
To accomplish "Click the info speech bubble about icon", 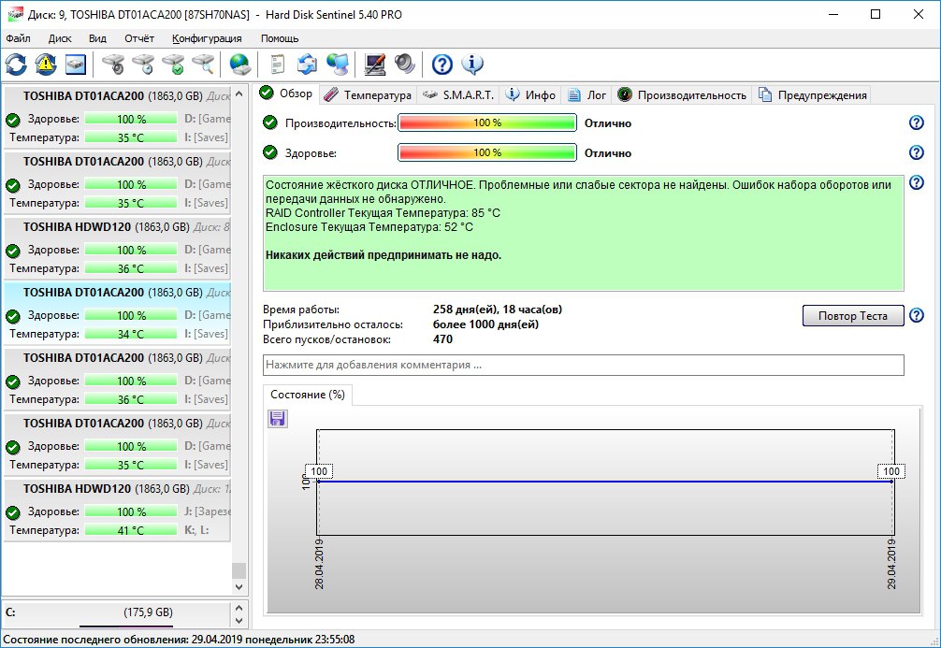I will 472,65.
